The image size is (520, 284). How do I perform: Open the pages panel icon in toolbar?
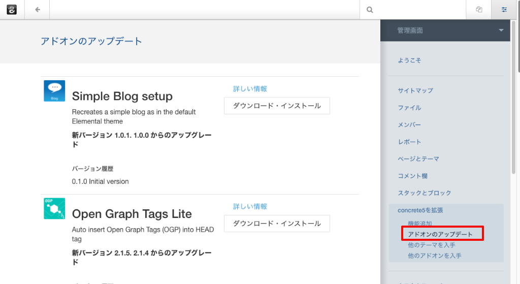(x=479, y=10)
